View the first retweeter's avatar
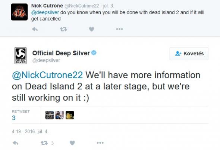 pos(49,115)
